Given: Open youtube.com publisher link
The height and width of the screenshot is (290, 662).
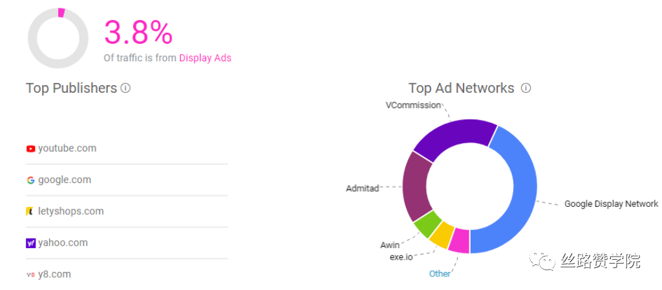Looking at the screenshot, I should point(67,148).
